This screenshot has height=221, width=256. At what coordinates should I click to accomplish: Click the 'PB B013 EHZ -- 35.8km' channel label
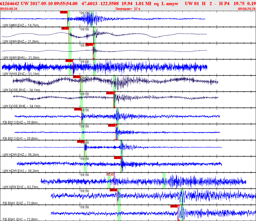20,122
